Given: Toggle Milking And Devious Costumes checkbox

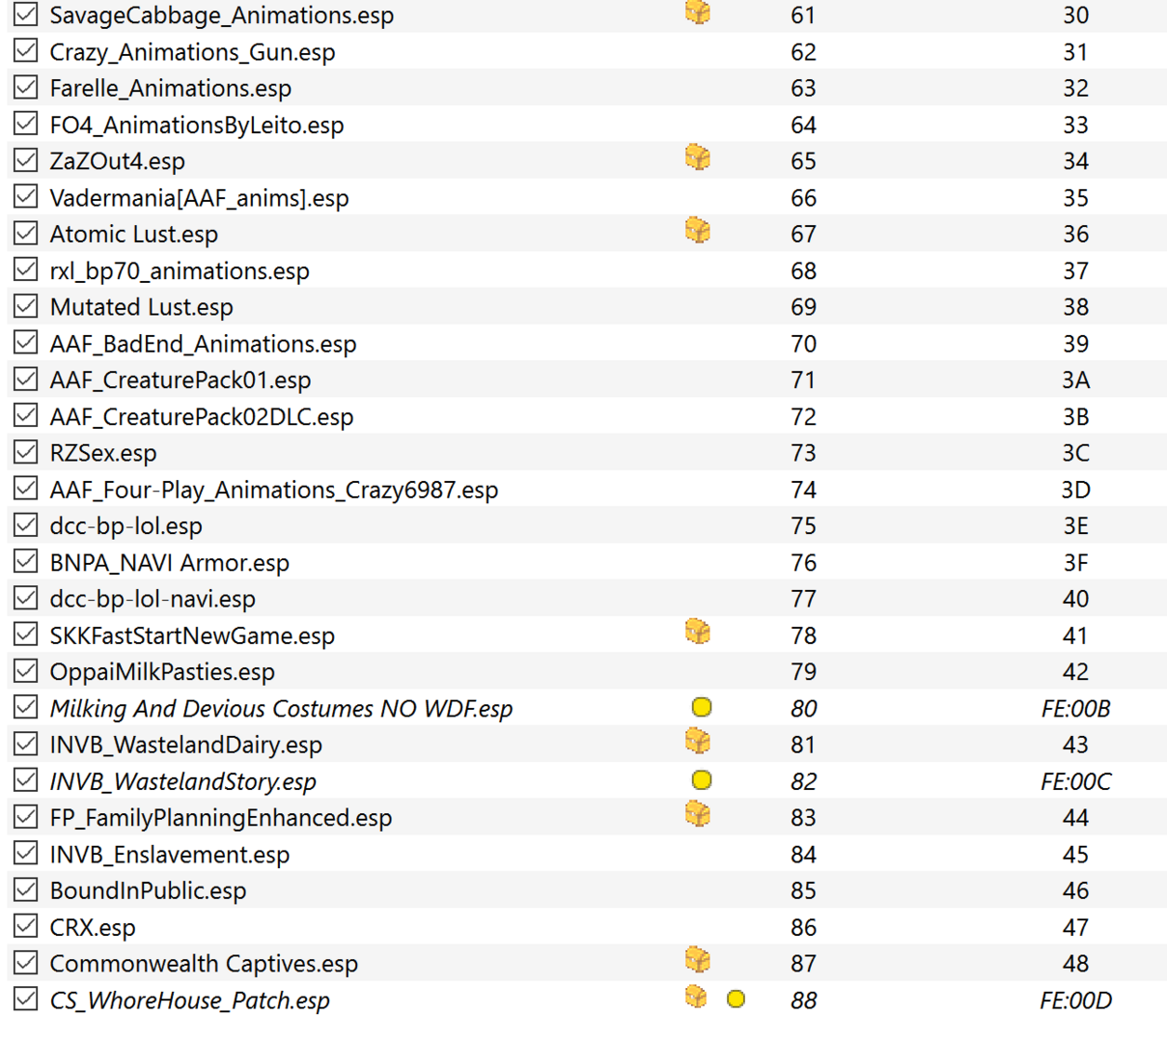Looking at the screenshot, I should point(26,707).
